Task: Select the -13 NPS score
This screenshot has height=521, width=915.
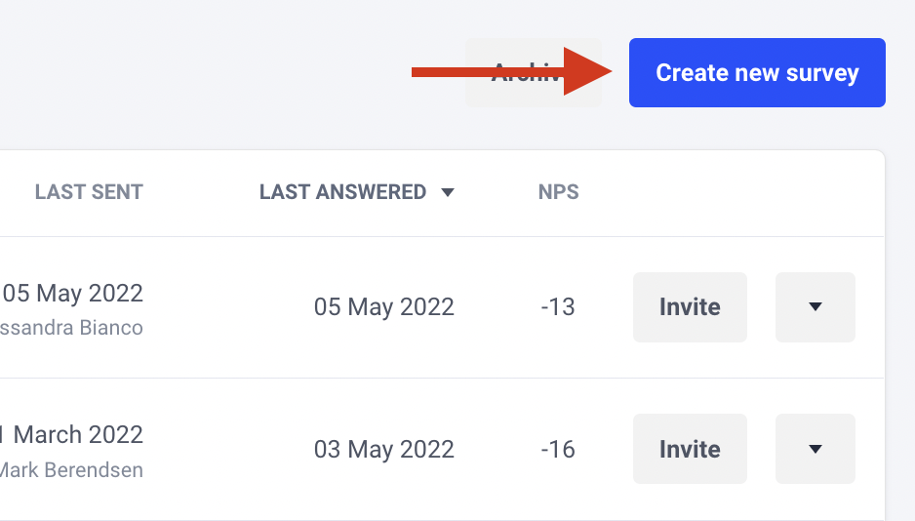Action: tap(558, 307)
